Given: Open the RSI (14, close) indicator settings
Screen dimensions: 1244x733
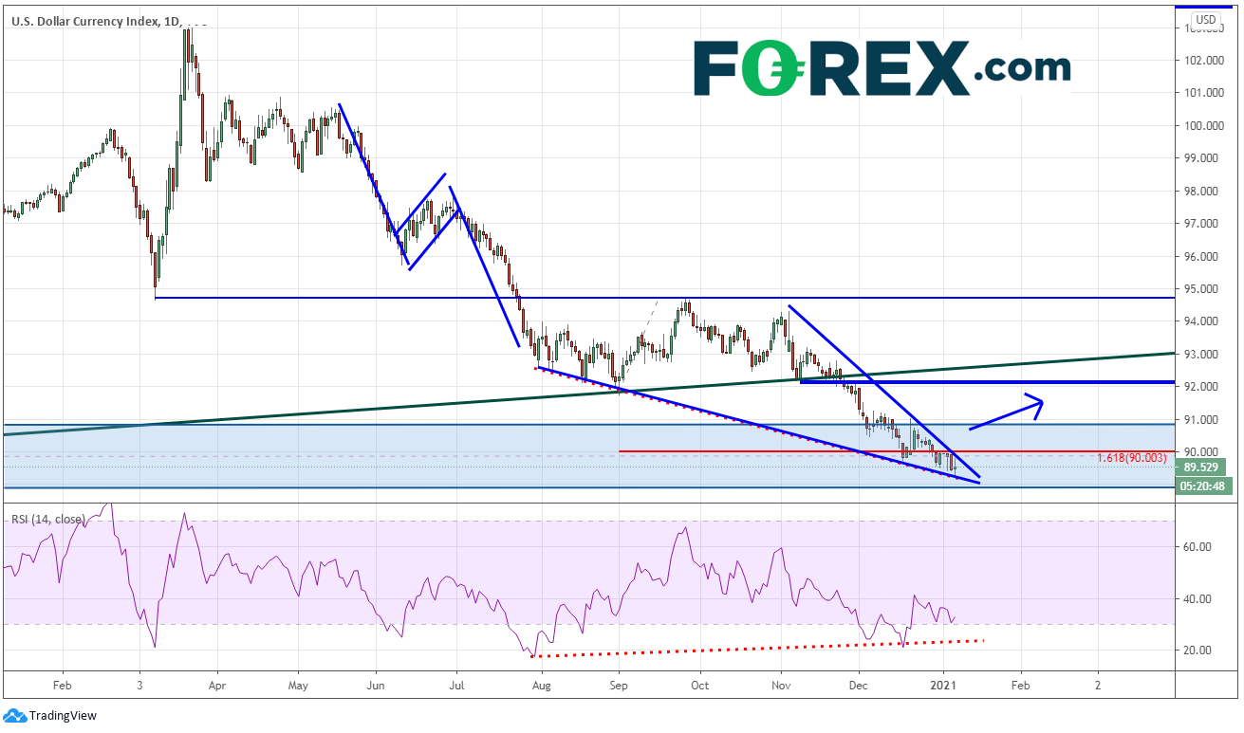Looking at the screenshot, I should pyautogui.click(x=47, y=519).
